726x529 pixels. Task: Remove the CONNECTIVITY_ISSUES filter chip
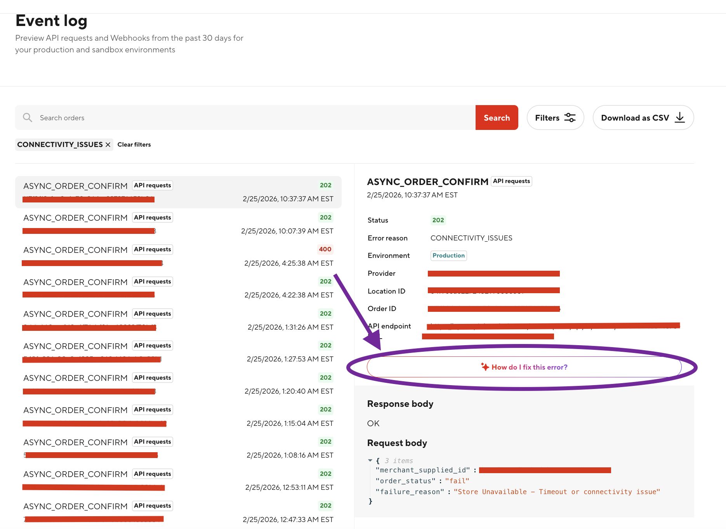click(x=108, y=145)
